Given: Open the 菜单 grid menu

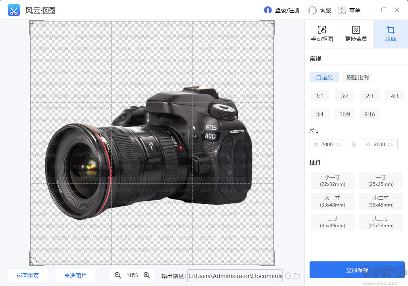Looking at the screenshot, I should coord(342,10).
